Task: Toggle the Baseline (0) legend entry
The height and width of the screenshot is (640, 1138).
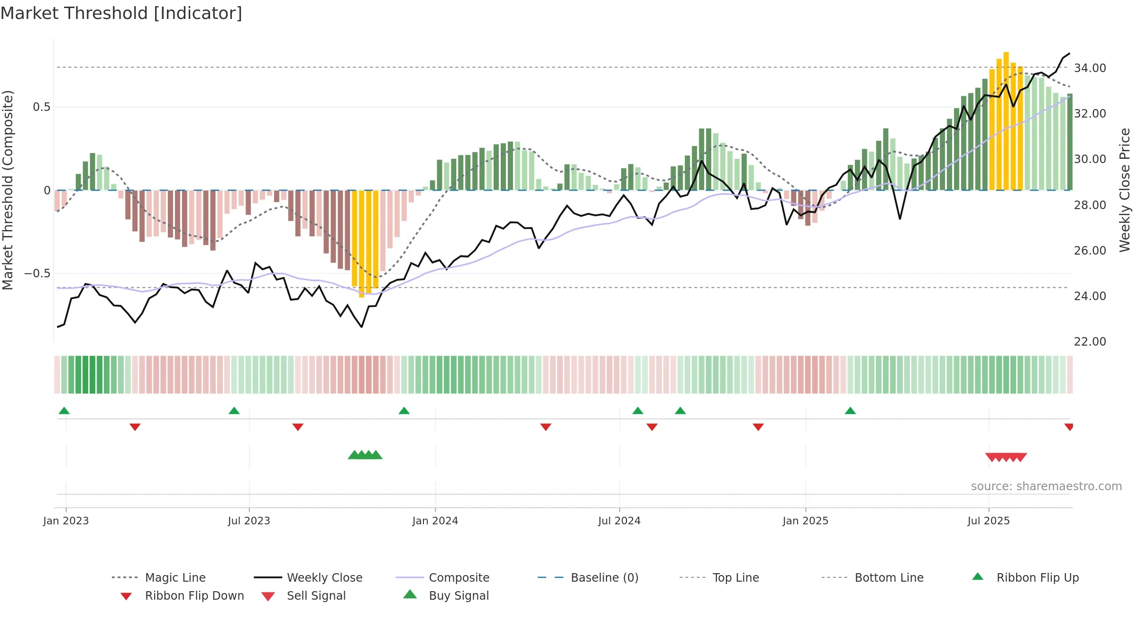Action: click(588, 577)
